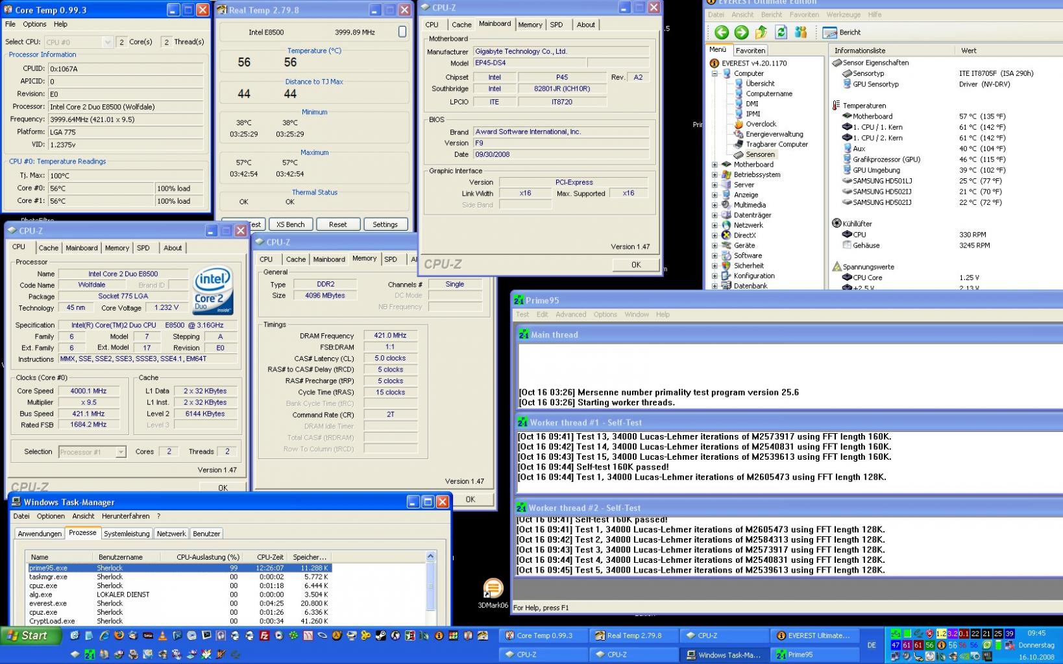Open the Advanced menu in Prime95

pyautogui.click(x=570, y=314)
